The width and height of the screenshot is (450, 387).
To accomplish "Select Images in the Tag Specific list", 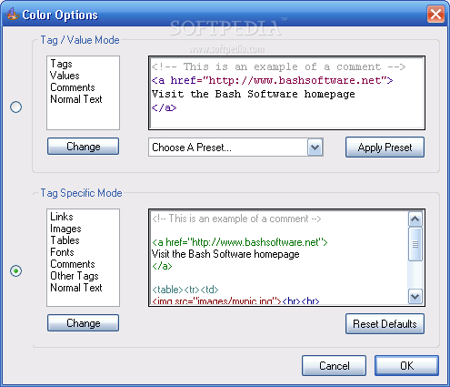I will 65,229.
